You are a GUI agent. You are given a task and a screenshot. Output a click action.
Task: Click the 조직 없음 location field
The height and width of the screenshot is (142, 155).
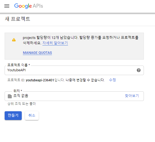[x=74, y=96]
